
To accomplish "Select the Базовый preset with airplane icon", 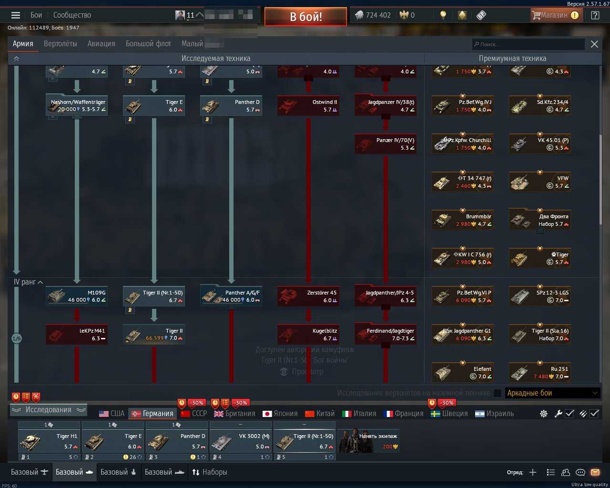I will (x=30, y=472).
